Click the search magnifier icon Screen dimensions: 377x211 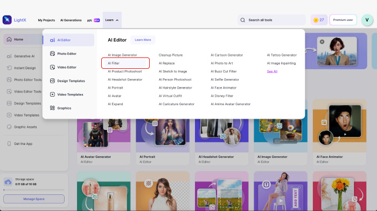pos(242,20)
